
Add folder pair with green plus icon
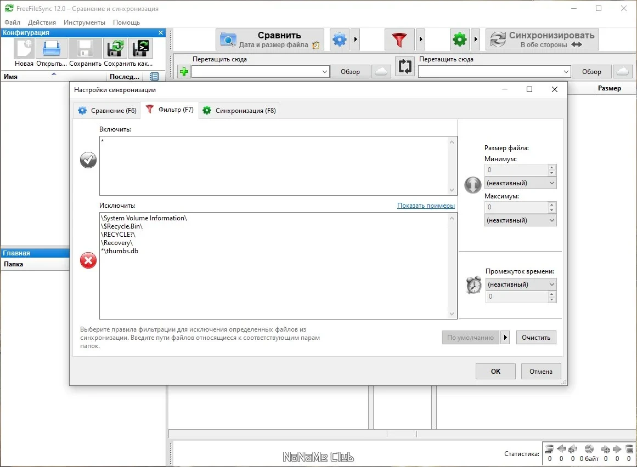pyautogui.click(x=184, y=72)
